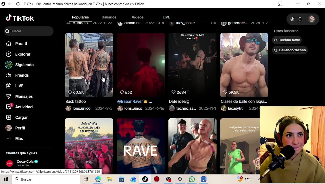The width and height of the screenshot is (325, 184).
Task: Click the 'Back tattoo' video caption
Action: 76,101
